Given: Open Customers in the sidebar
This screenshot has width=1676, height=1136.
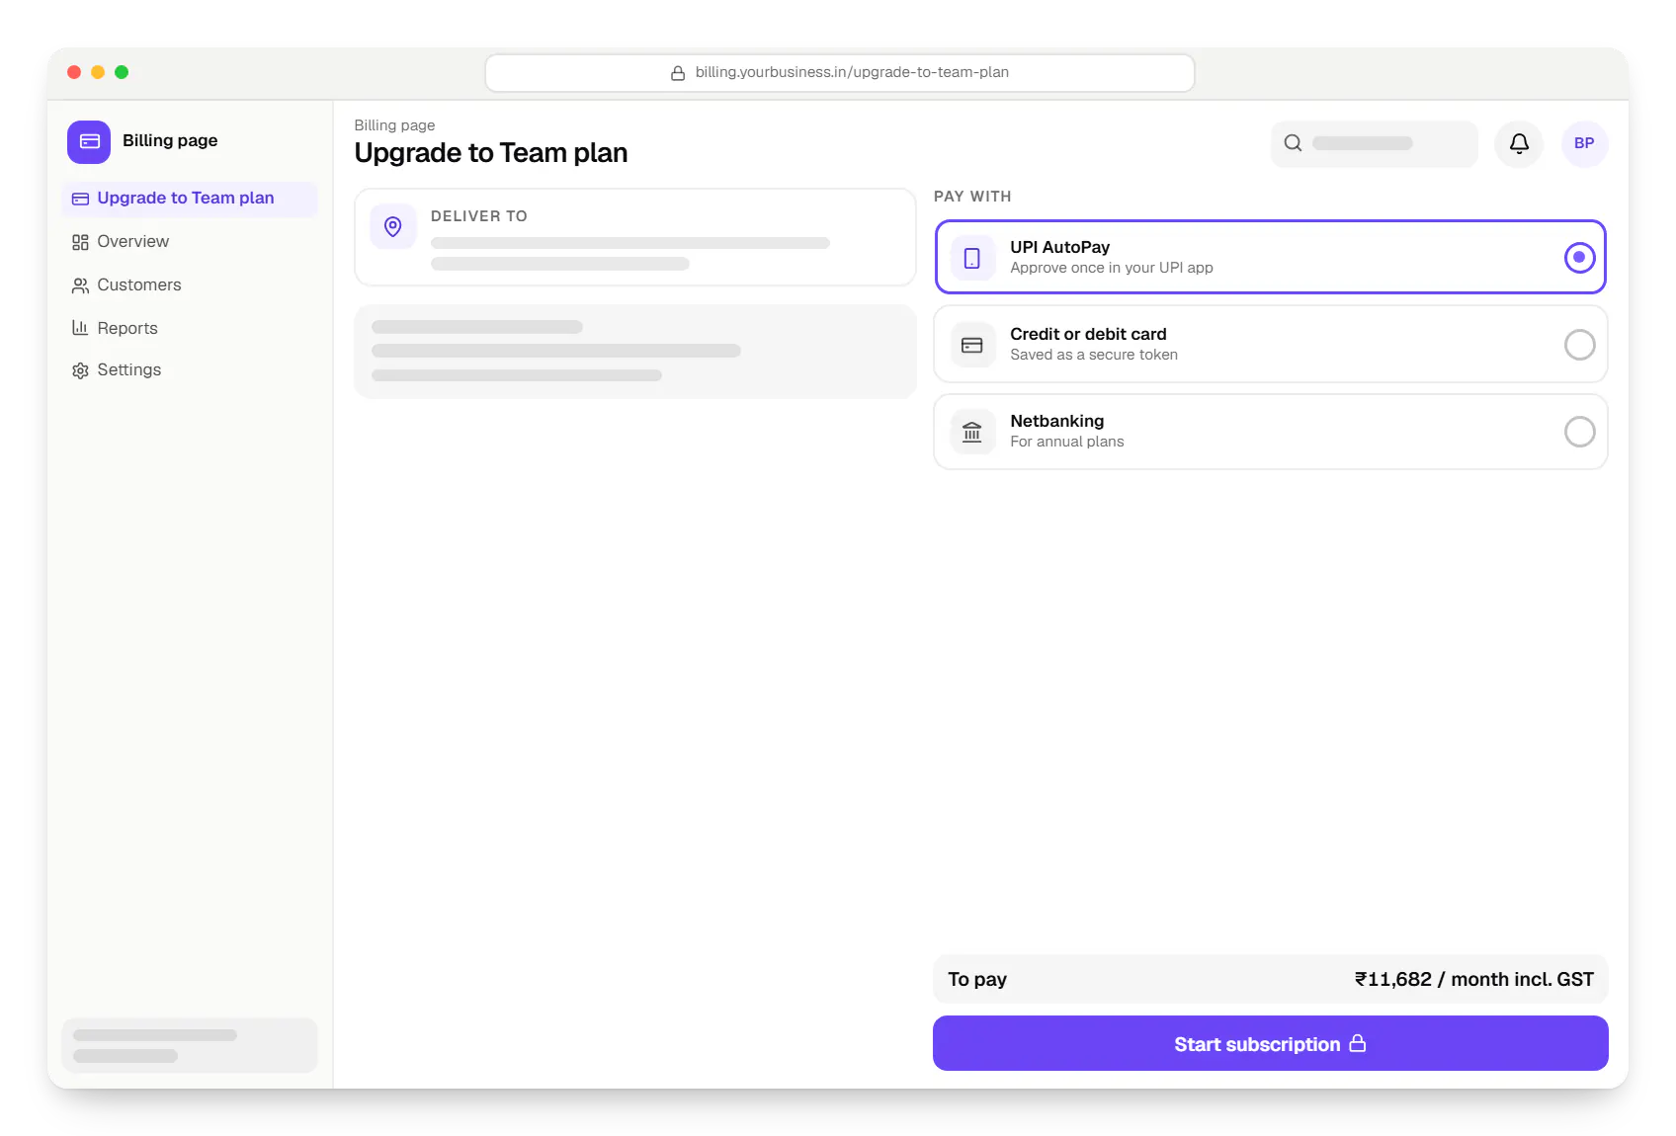Looking at the screenshot, I should click(190, 285).
